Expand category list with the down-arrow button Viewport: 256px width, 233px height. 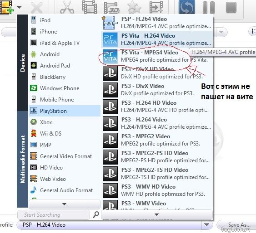pos(65,204)
